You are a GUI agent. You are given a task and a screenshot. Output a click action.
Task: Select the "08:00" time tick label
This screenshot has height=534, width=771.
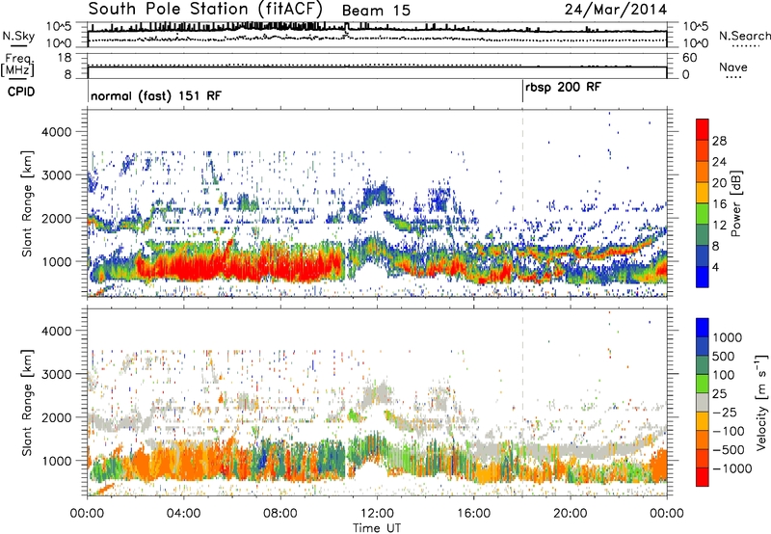click(x=279, y=514)
